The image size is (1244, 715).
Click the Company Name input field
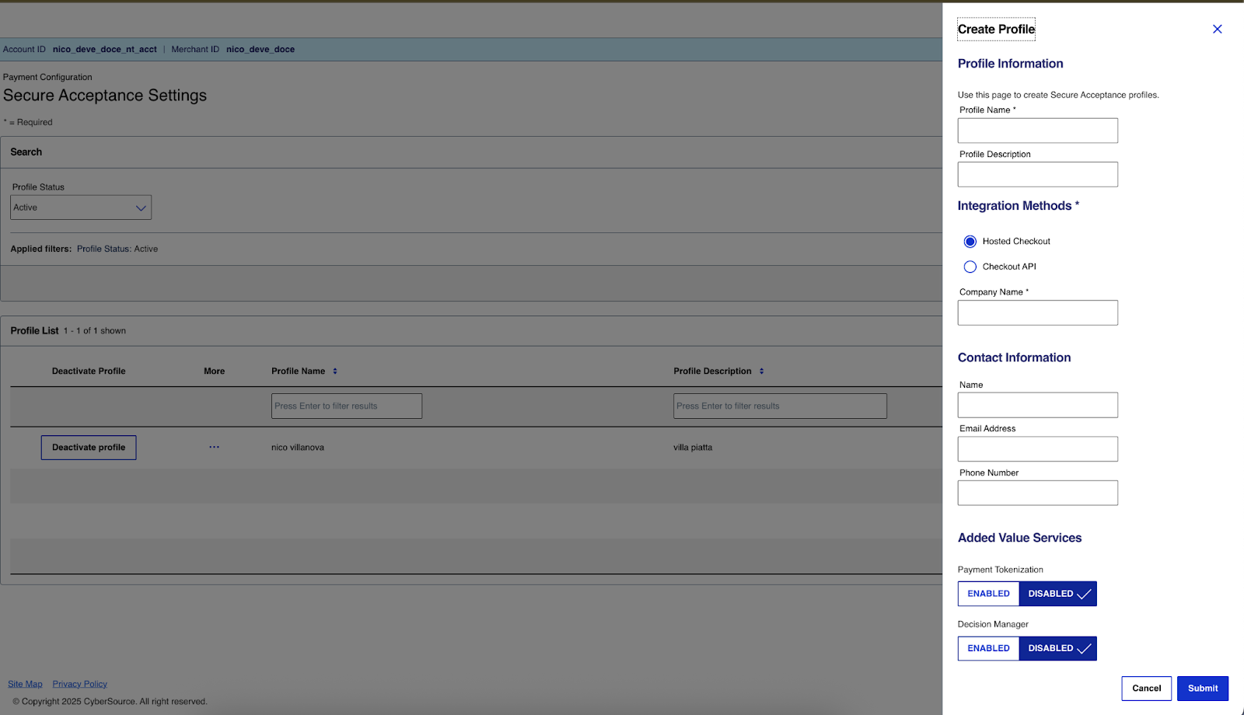point(1037,312)
